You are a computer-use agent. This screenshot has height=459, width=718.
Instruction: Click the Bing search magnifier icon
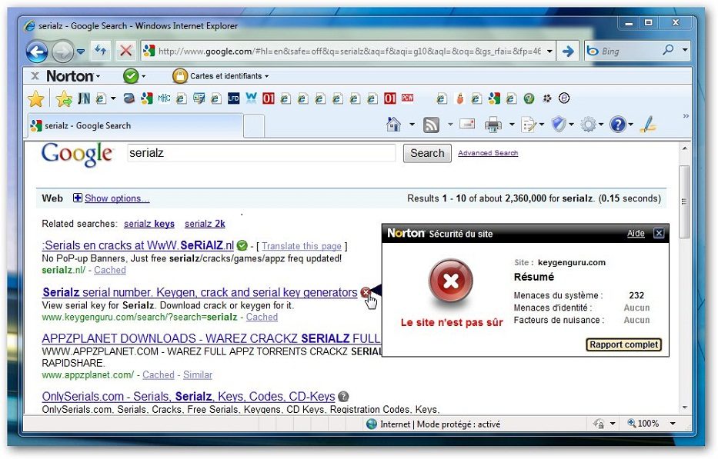[x=668, y=50]
